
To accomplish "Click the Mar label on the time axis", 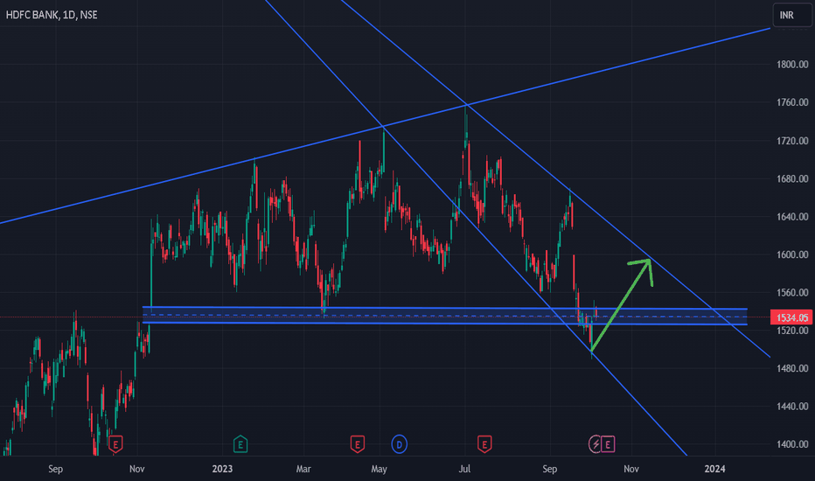I will point(303,469).
